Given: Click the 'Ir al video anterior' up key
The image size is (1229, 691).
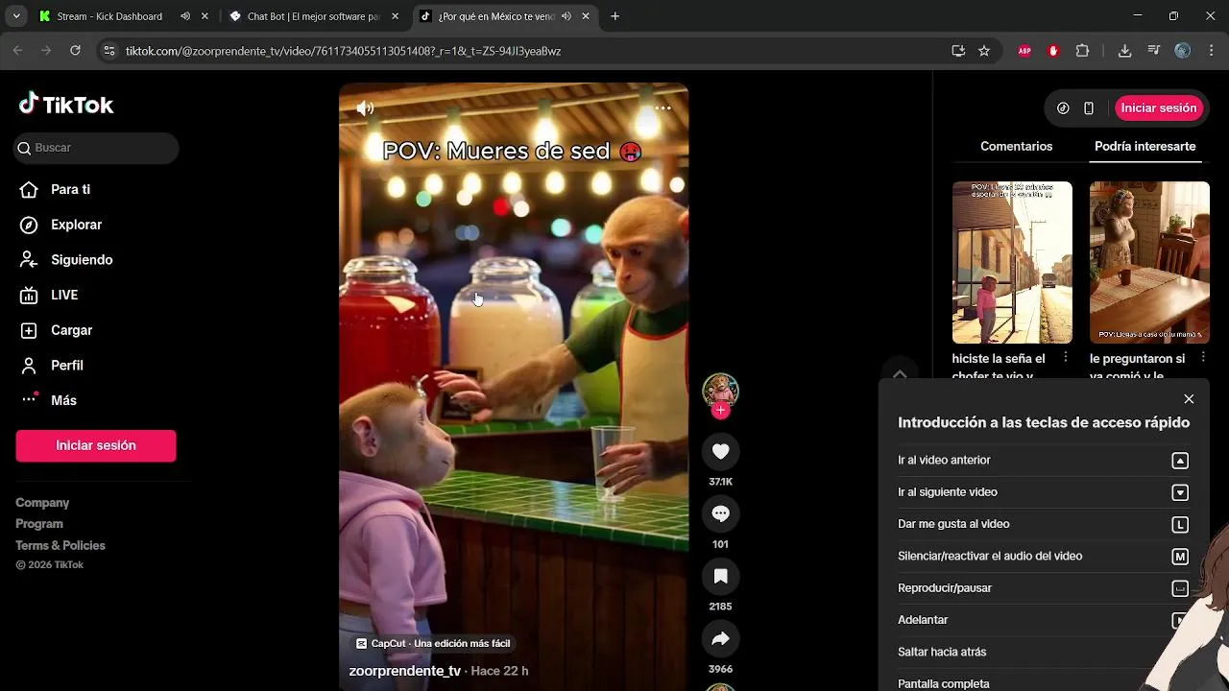Looking at the screenshot, I should tap(1180, 461).
